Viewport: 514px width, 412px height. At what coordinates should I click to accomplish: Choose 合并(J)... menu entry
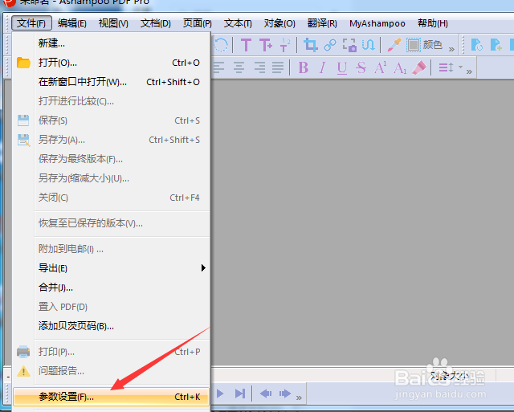click(x=111, y=288)
